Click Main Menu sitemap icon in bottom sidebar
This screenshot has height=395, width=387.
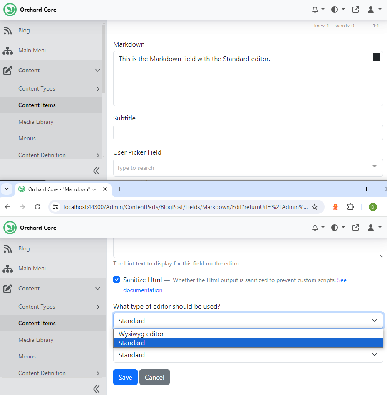pos(7,269)
